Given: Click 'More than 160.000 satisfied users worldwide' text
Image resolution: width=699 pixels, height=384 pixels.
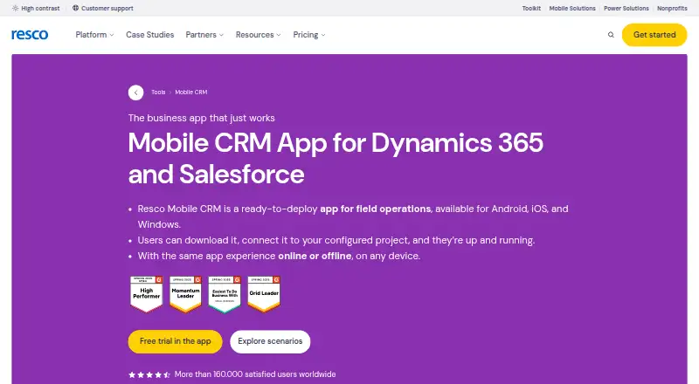Looking at the screenshot, I should coord(255,374).
